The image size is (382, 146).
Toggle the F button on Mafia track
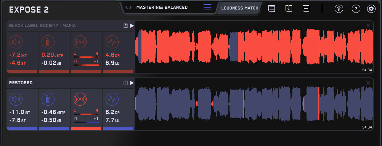[126, 26]
